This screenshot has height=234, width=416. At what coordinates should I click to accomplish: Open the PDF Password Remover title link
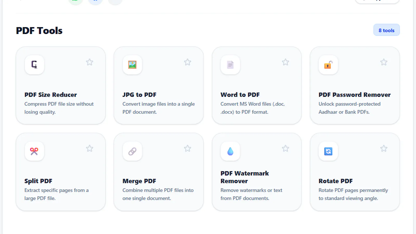pos(355,95)
